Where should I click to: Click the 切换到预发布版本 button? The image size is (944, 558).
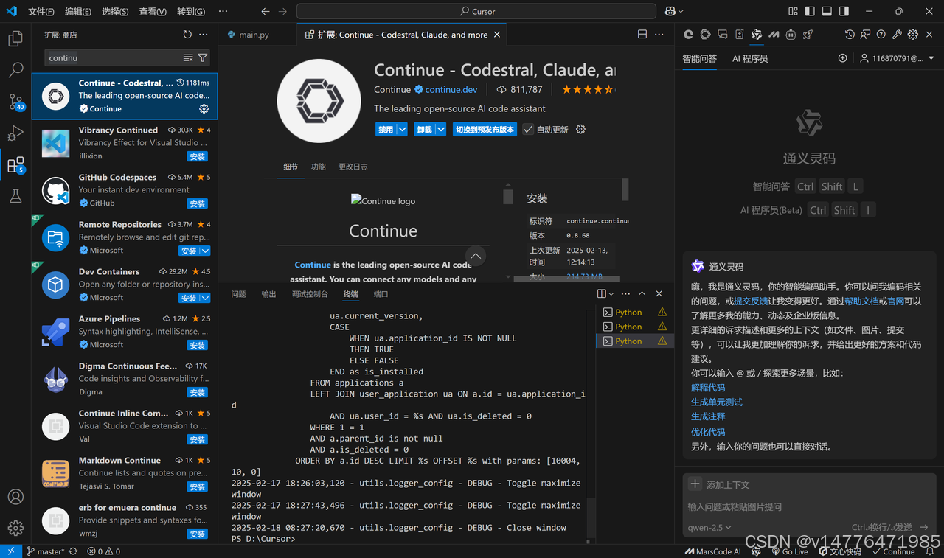[485, 129]
